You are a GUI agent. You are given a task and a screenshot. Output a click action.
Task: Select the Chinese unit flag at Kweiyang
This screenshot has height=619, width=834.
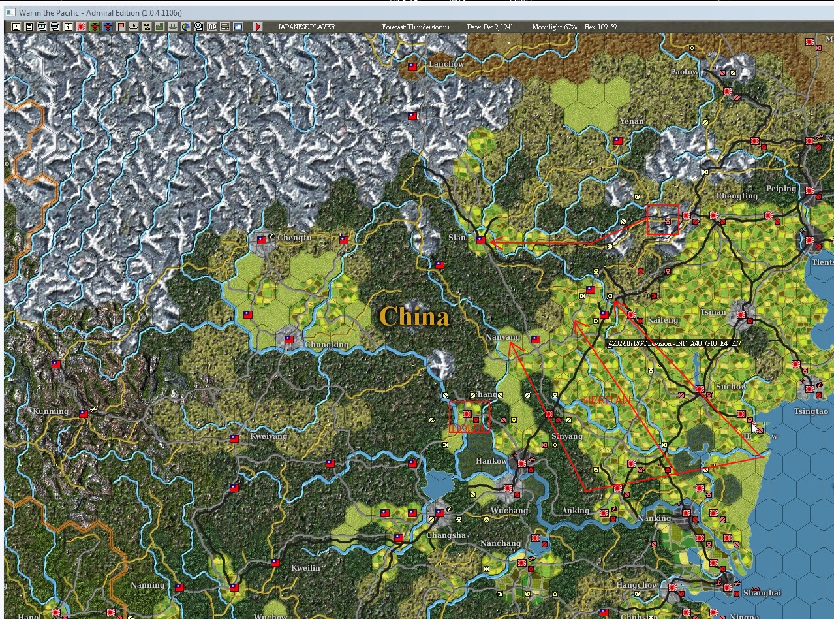point(234,439)
